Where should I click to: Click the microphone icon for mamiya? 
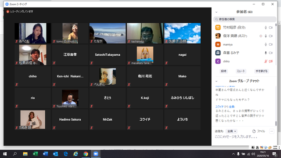click(x=266, y=44)
